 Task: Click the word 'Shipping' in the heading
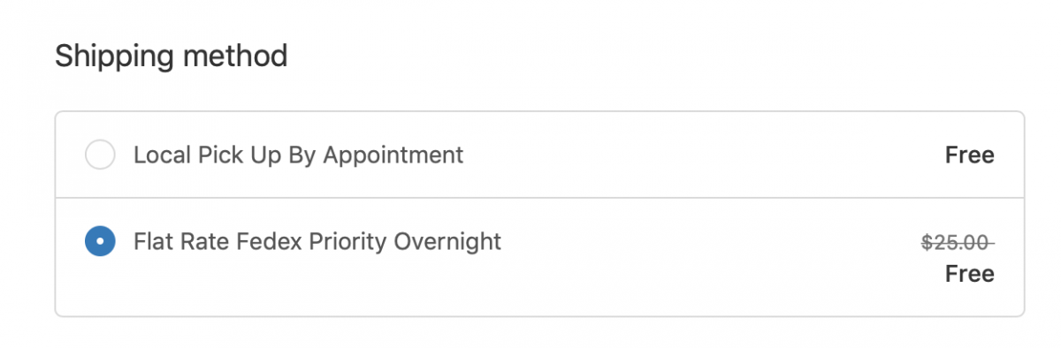[115, 57]
